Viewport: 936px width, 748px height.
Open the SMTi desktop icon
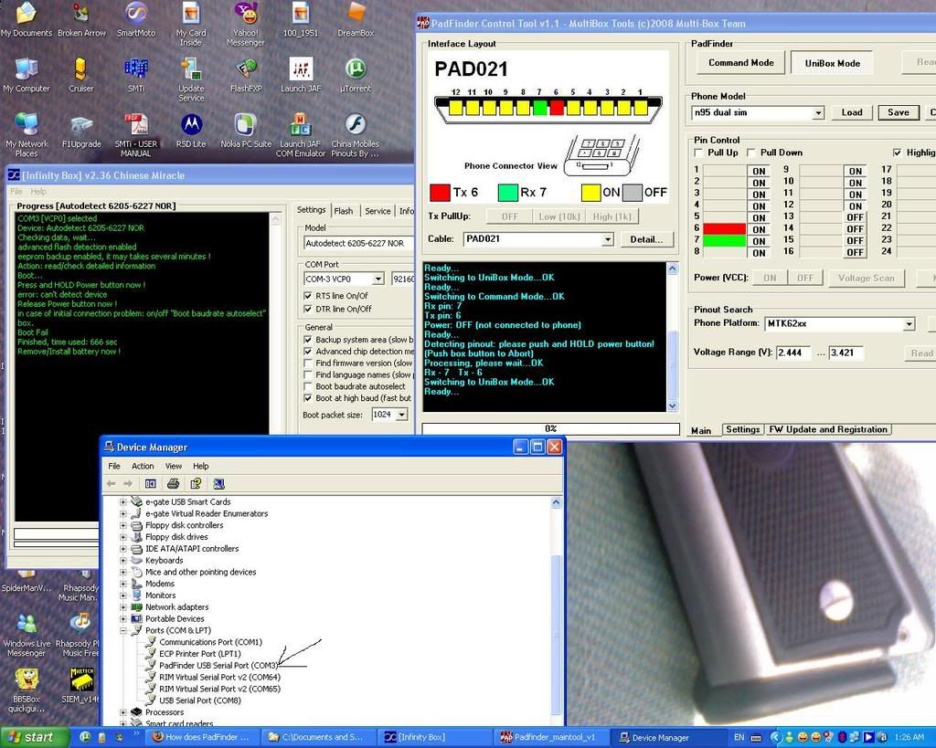point(136,75)
